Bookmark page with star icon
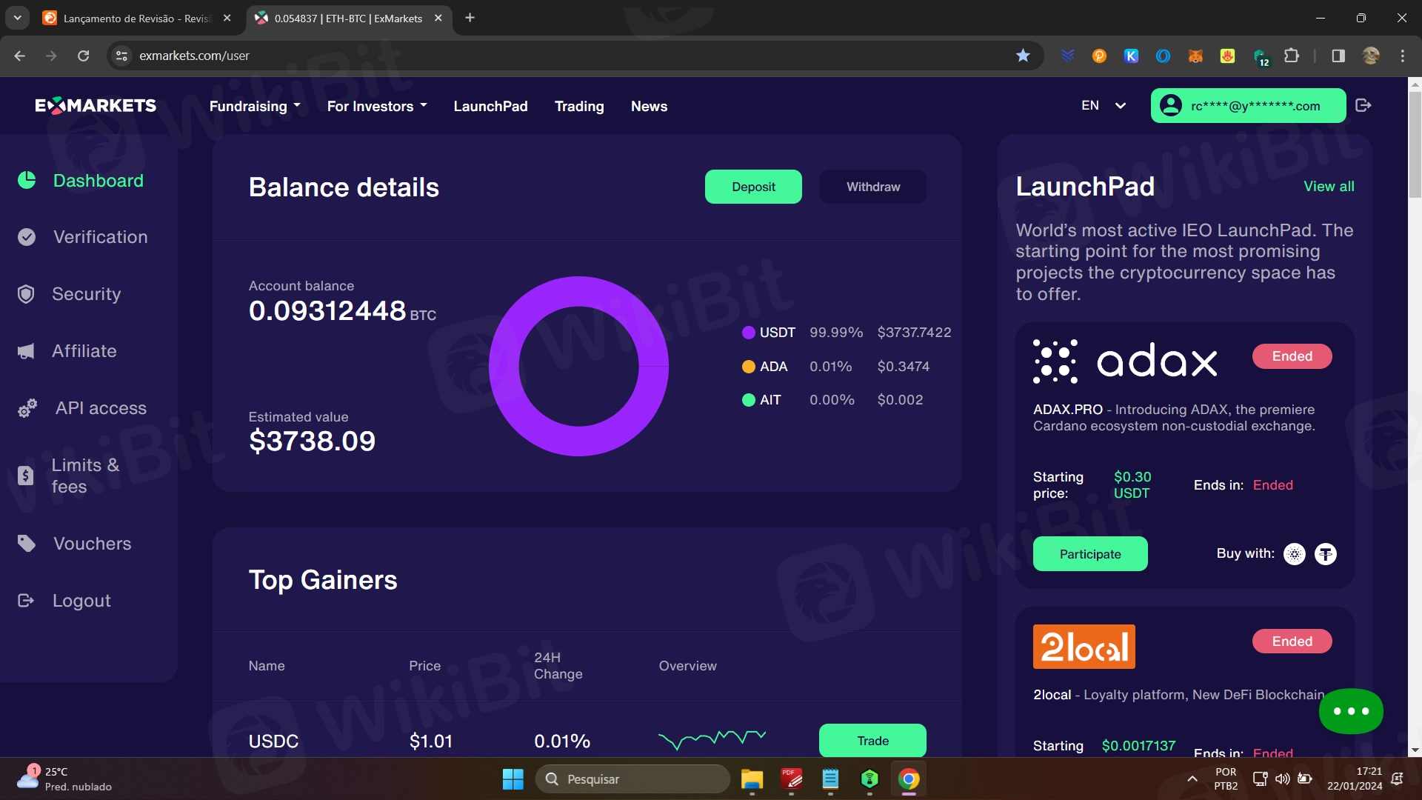Screen dimensions: 1422x800 coord(1023,56)
